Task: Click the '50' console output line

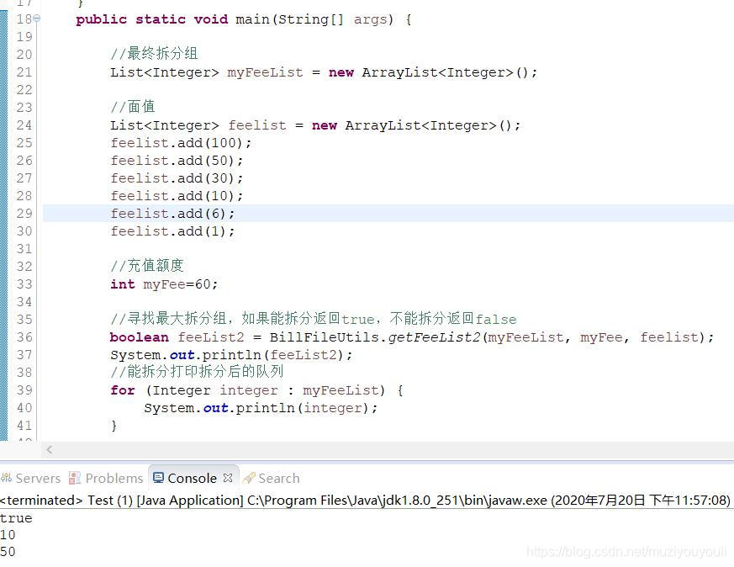Action: point(8,552)
